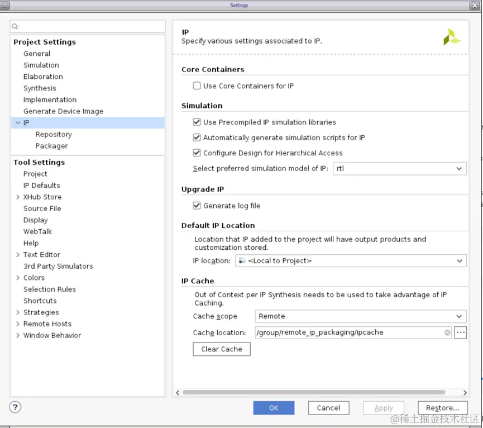Select Synthesis in Project Settings

(x=40, y=88)
